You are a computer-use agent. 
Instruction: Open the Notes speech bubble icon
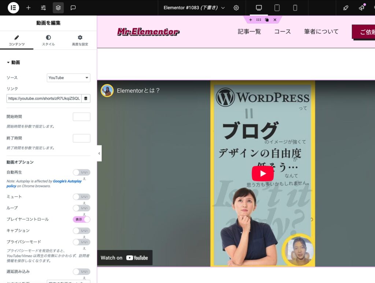coord(73,8)
